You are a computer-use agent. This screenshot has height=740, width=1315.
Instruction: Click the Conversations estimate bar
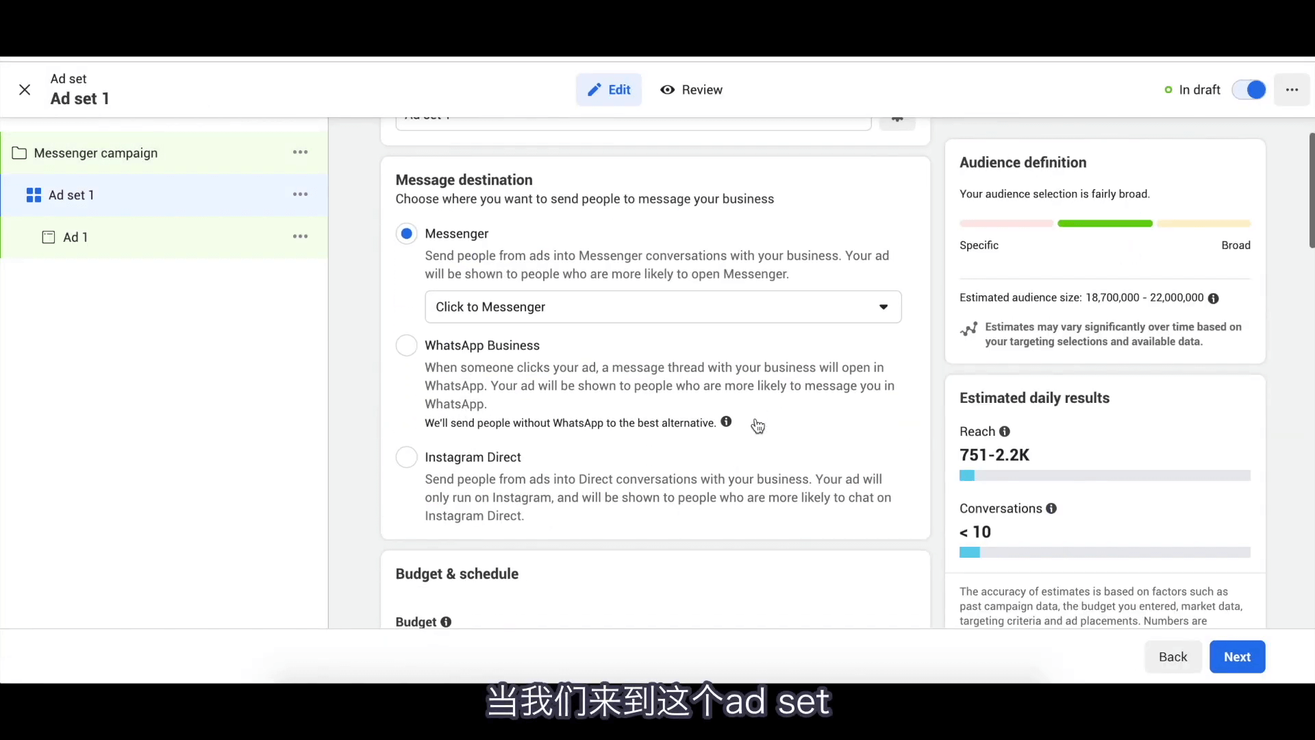1105,552
